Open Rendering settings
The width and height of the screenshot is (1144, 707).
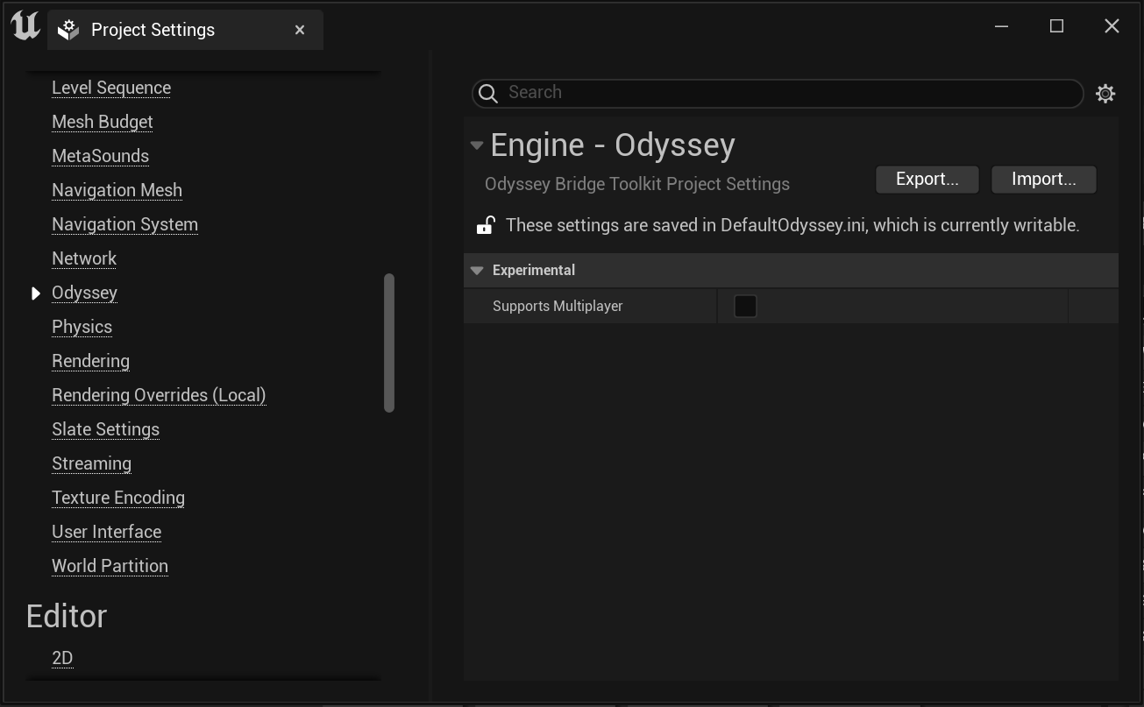point(90,361)
